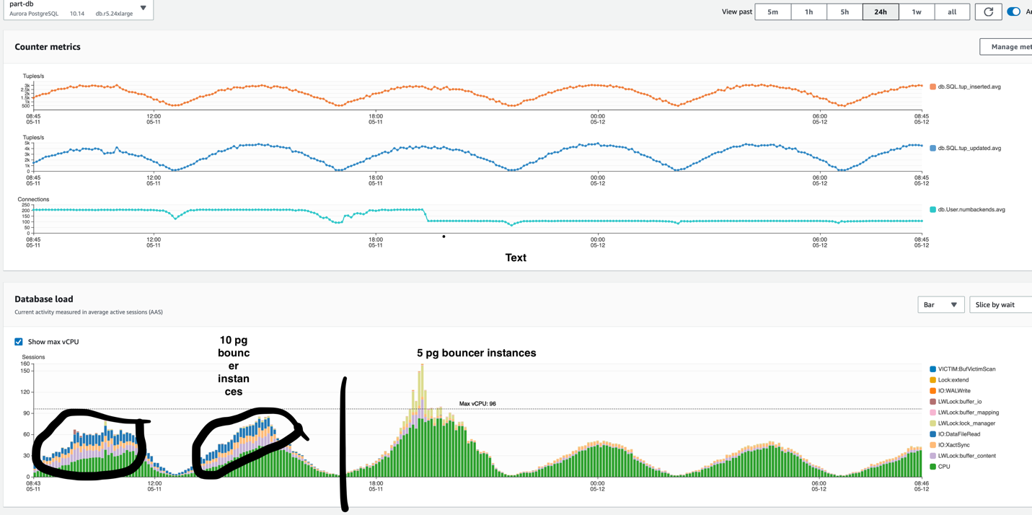This screenshot has width=1032, height=515.
Task: Click the IO:DataFileRead legend swatch
Action: [x=932, y=434]
